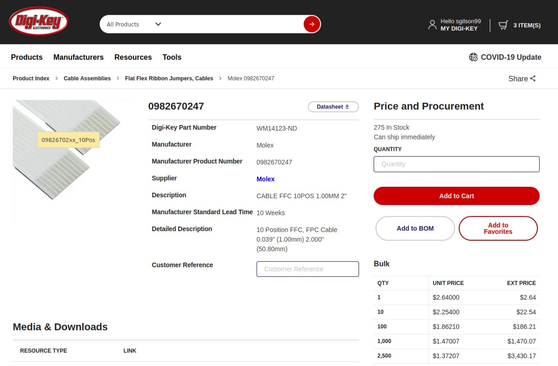Click the 10 Weeks lead time value
The width and height of the screenshot is (558, 366).
pos(271,213)
